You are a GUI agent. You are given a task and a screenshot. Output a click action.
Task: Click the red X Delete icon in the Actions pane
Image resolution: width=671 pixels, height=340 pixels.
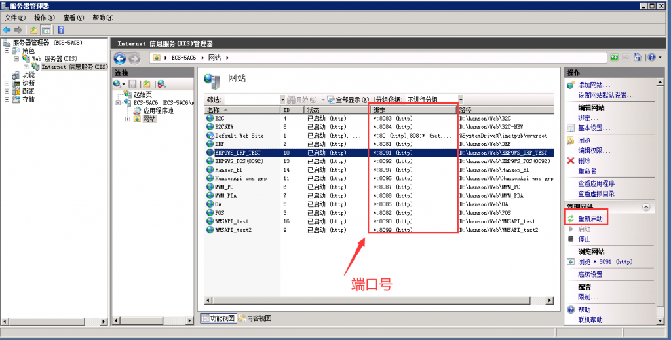coord(571,161)
